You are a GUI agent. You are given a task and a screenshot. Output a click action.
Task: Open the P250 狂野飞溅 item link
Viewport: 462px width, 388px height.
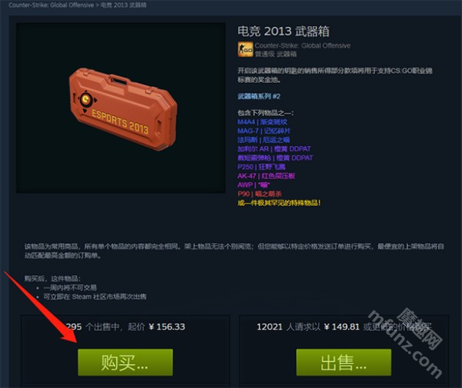261,167
